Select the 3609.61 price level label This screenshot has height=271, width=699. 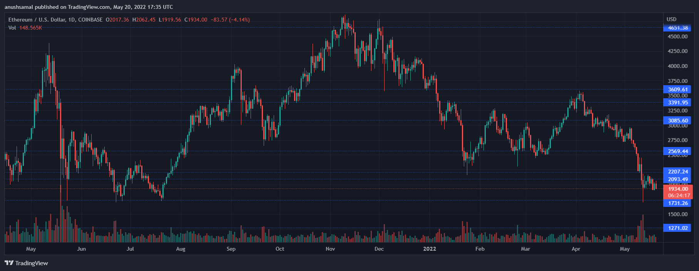point(677,89)
